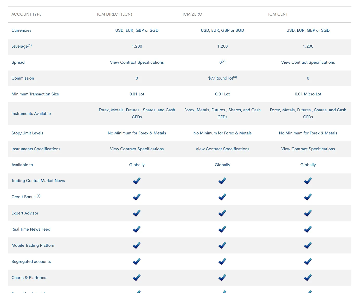The image size is (353, 293).
Task: Click the Real Time News Feed checkmark for ICM Direct
Action: point(137,229)
